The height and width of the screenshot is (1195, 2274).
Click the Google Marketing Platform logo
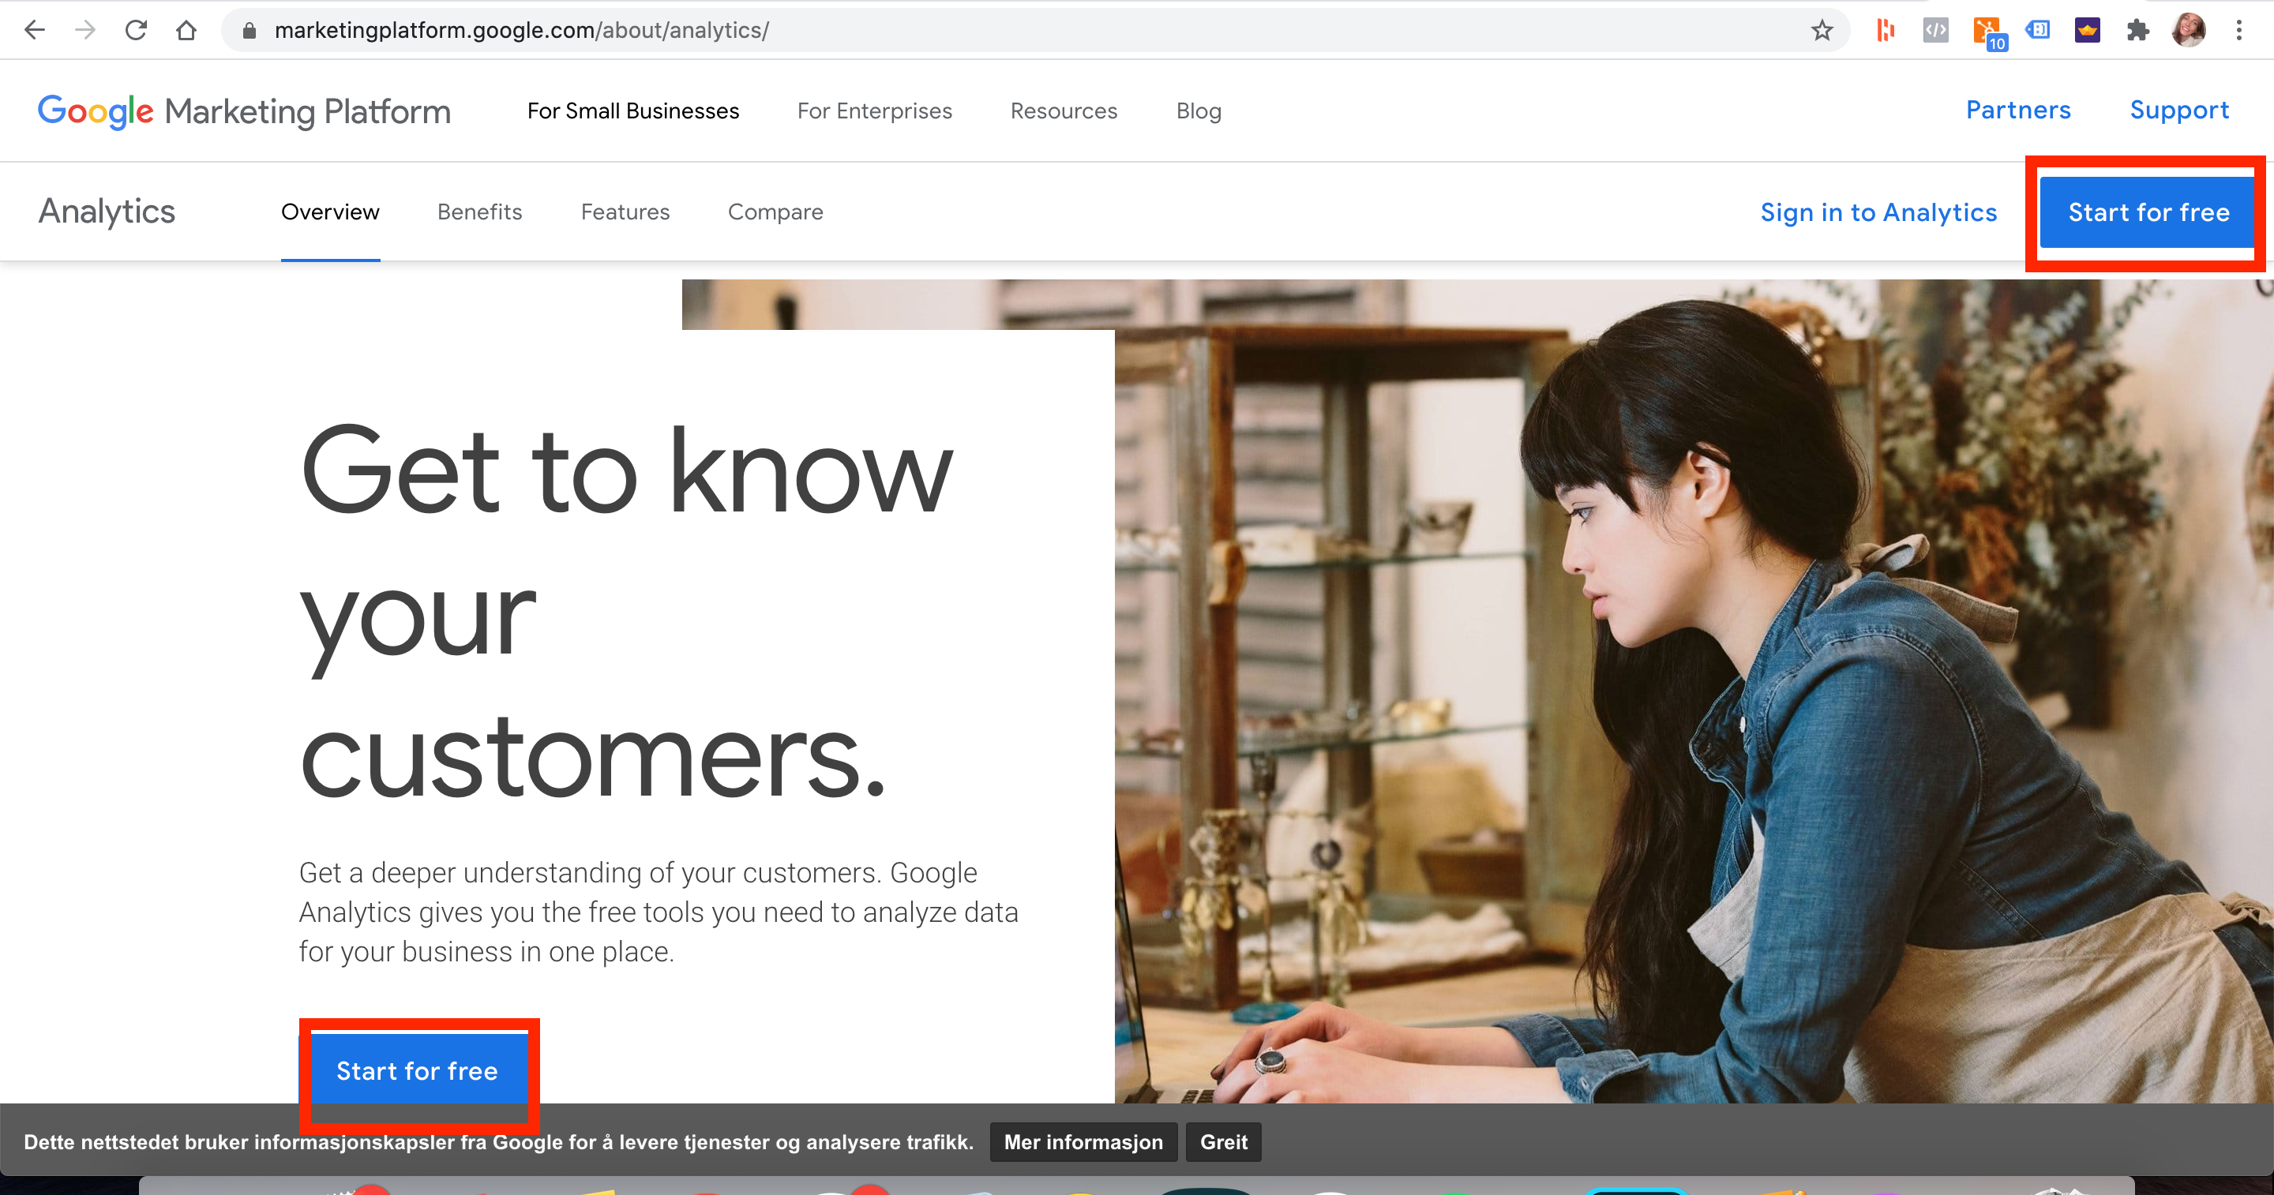244,111
